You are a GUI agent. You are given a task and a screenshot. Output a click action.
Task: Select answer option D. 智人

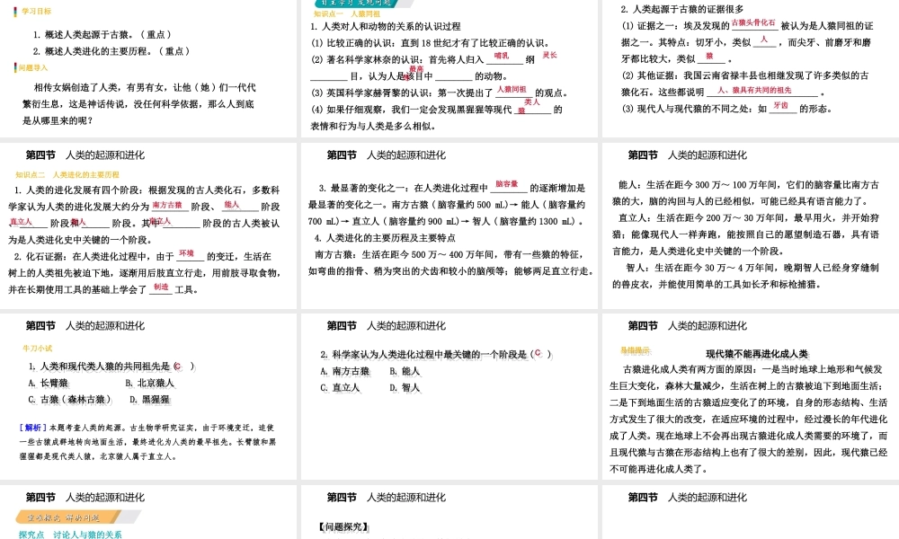point(405,388)
